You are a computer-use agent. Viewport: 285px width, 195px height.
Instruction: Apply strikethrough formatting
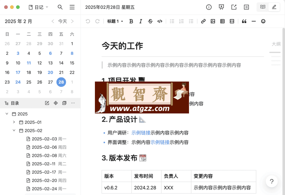(150, 21)
